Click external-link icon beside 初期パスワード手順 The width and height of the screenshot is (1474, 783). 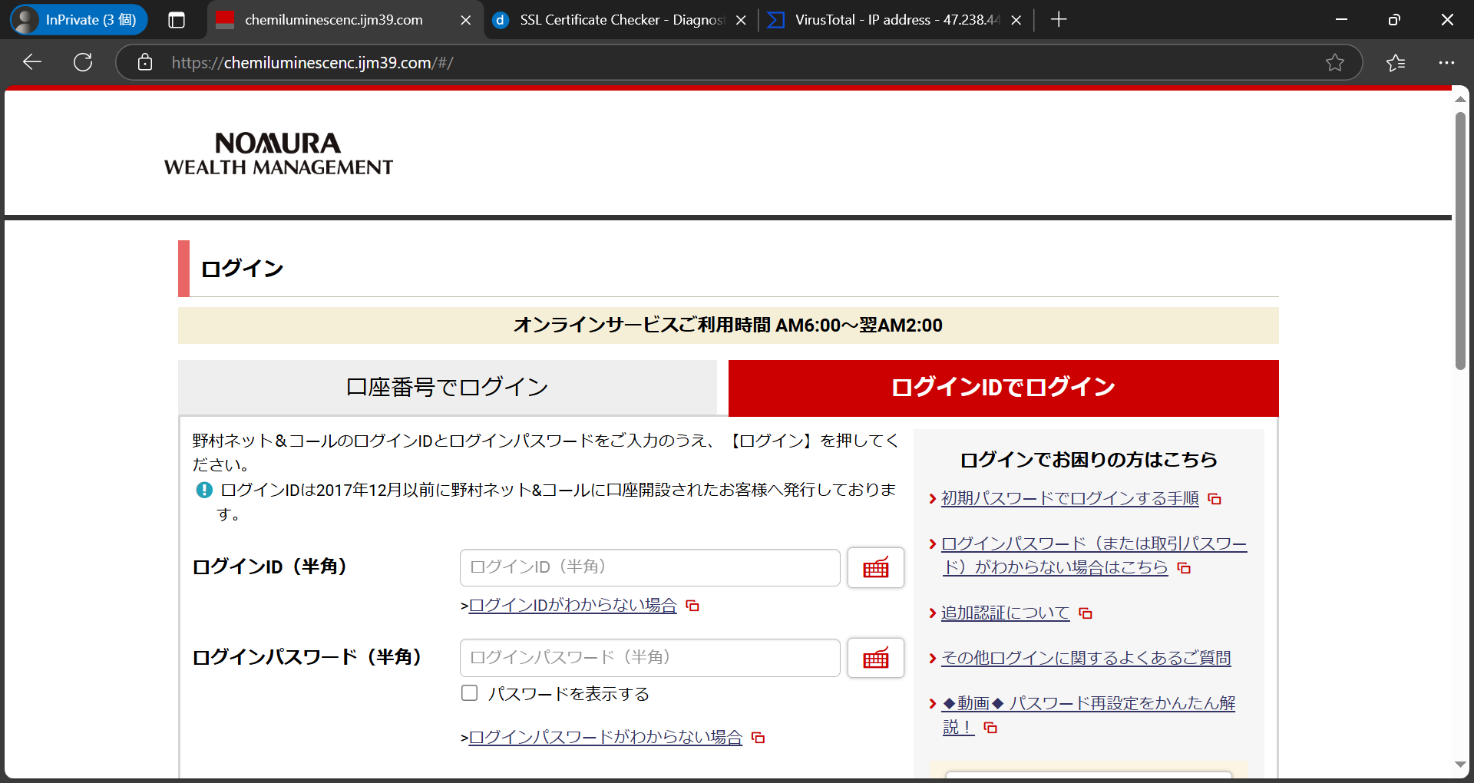[x=1215, y=499]
